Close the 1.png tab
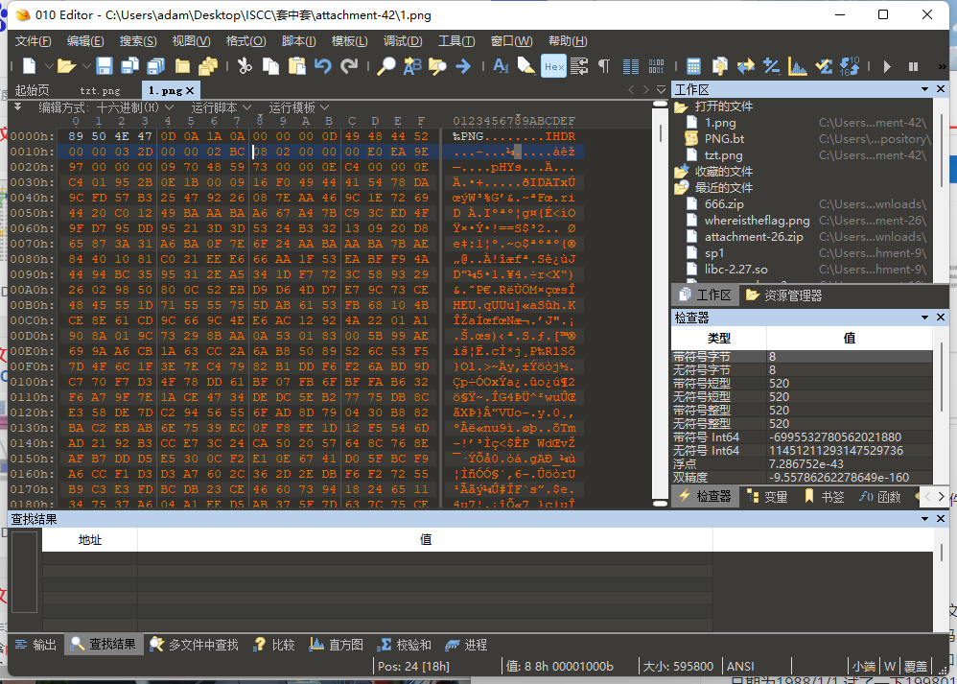957x684 pixels. 190,90
